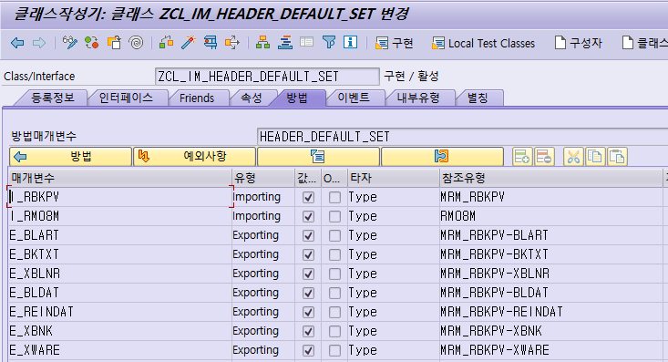
Task: Check the optional box for I_RBKPV
Action: click(x=334, y=198)
